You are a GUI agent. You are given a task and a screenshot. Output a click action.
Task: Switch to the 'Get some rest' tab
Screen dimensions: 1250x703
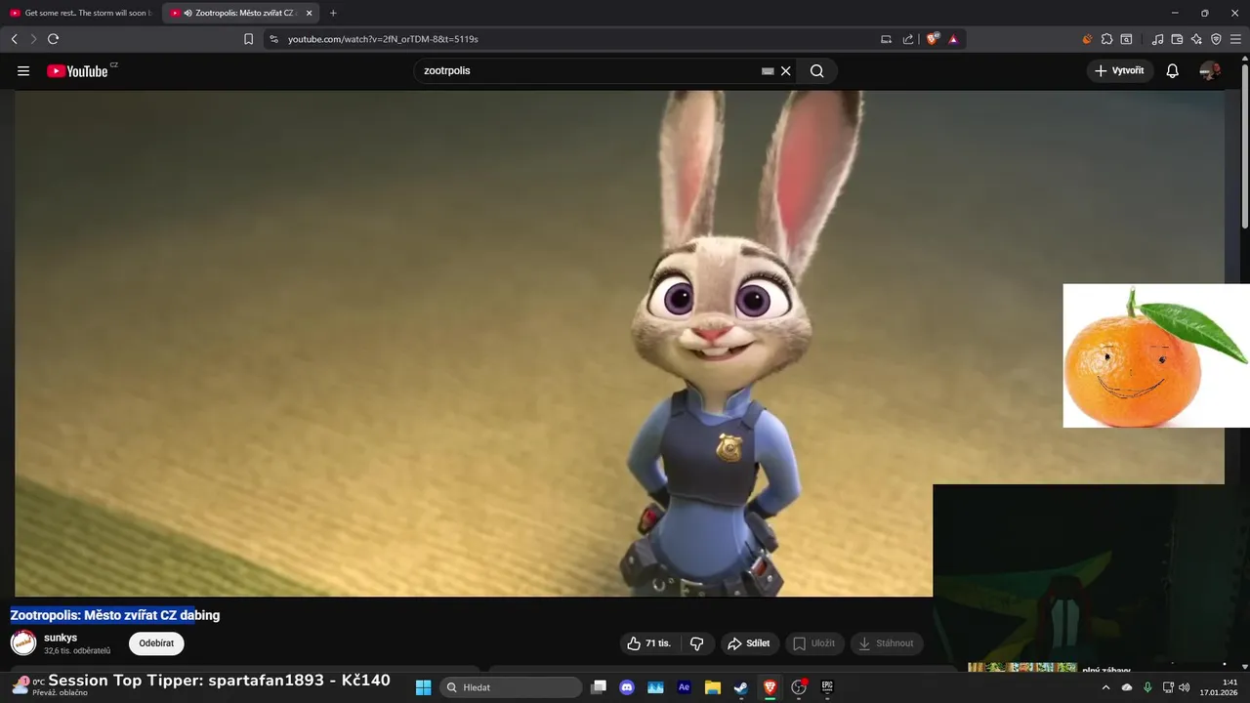pyautogui.click(x=81, y=13)
